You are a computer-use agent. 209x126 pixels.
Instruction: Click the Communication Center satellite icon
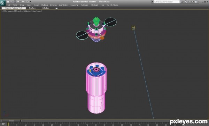pos(189,2)
